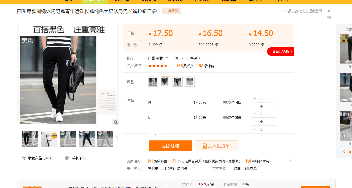The image size is (352, 188).
Task: Select the second color swatch option
Action: coord(165,82)
